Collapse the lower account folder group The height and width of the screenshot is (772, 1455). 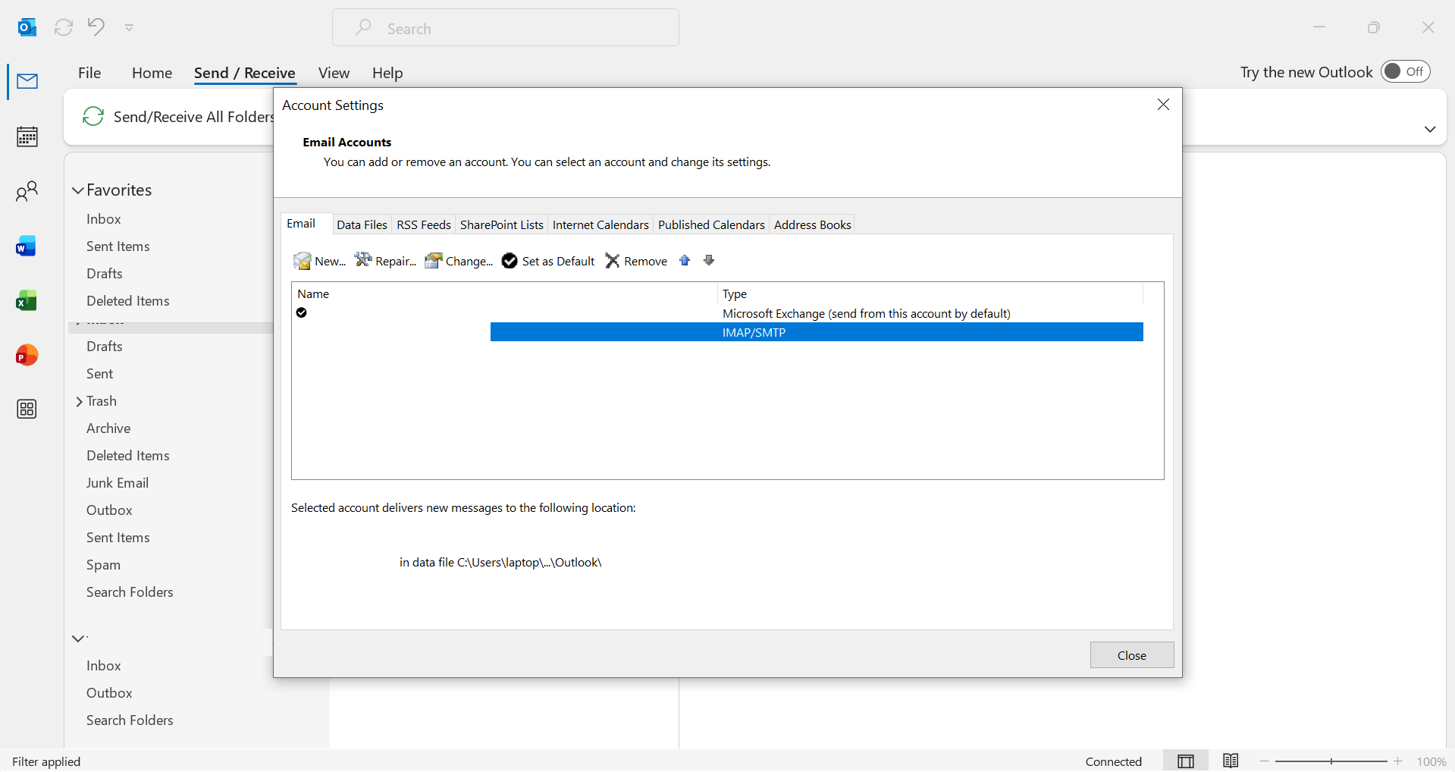pos(78,639)
